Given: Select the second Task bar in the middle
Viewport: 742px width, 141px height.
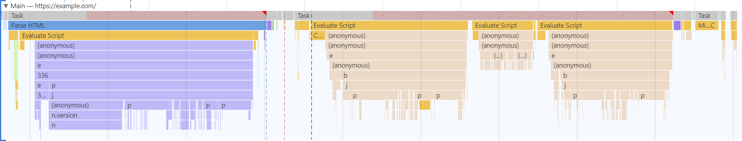Looking at the screenshot, I should pos(484,16).
